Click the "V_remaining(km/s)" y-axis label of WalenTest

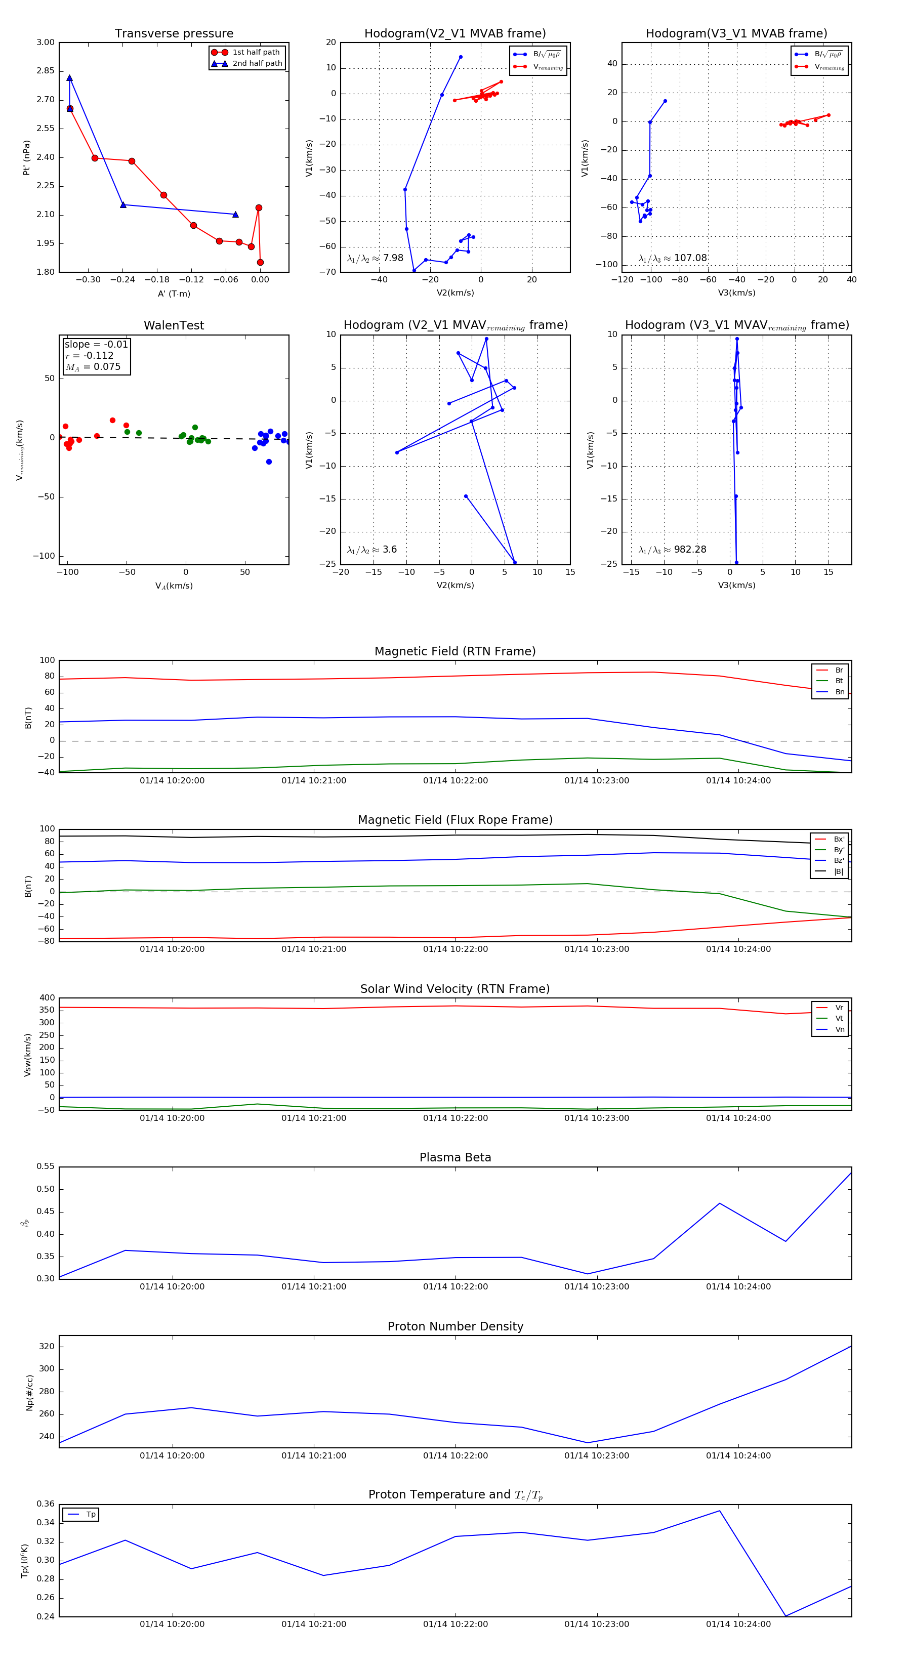pos(19,450)
